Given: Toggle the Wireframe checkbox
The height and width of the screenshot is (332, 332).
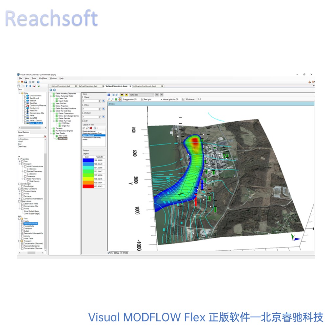Looking at the screenshot, I should 200,99.
